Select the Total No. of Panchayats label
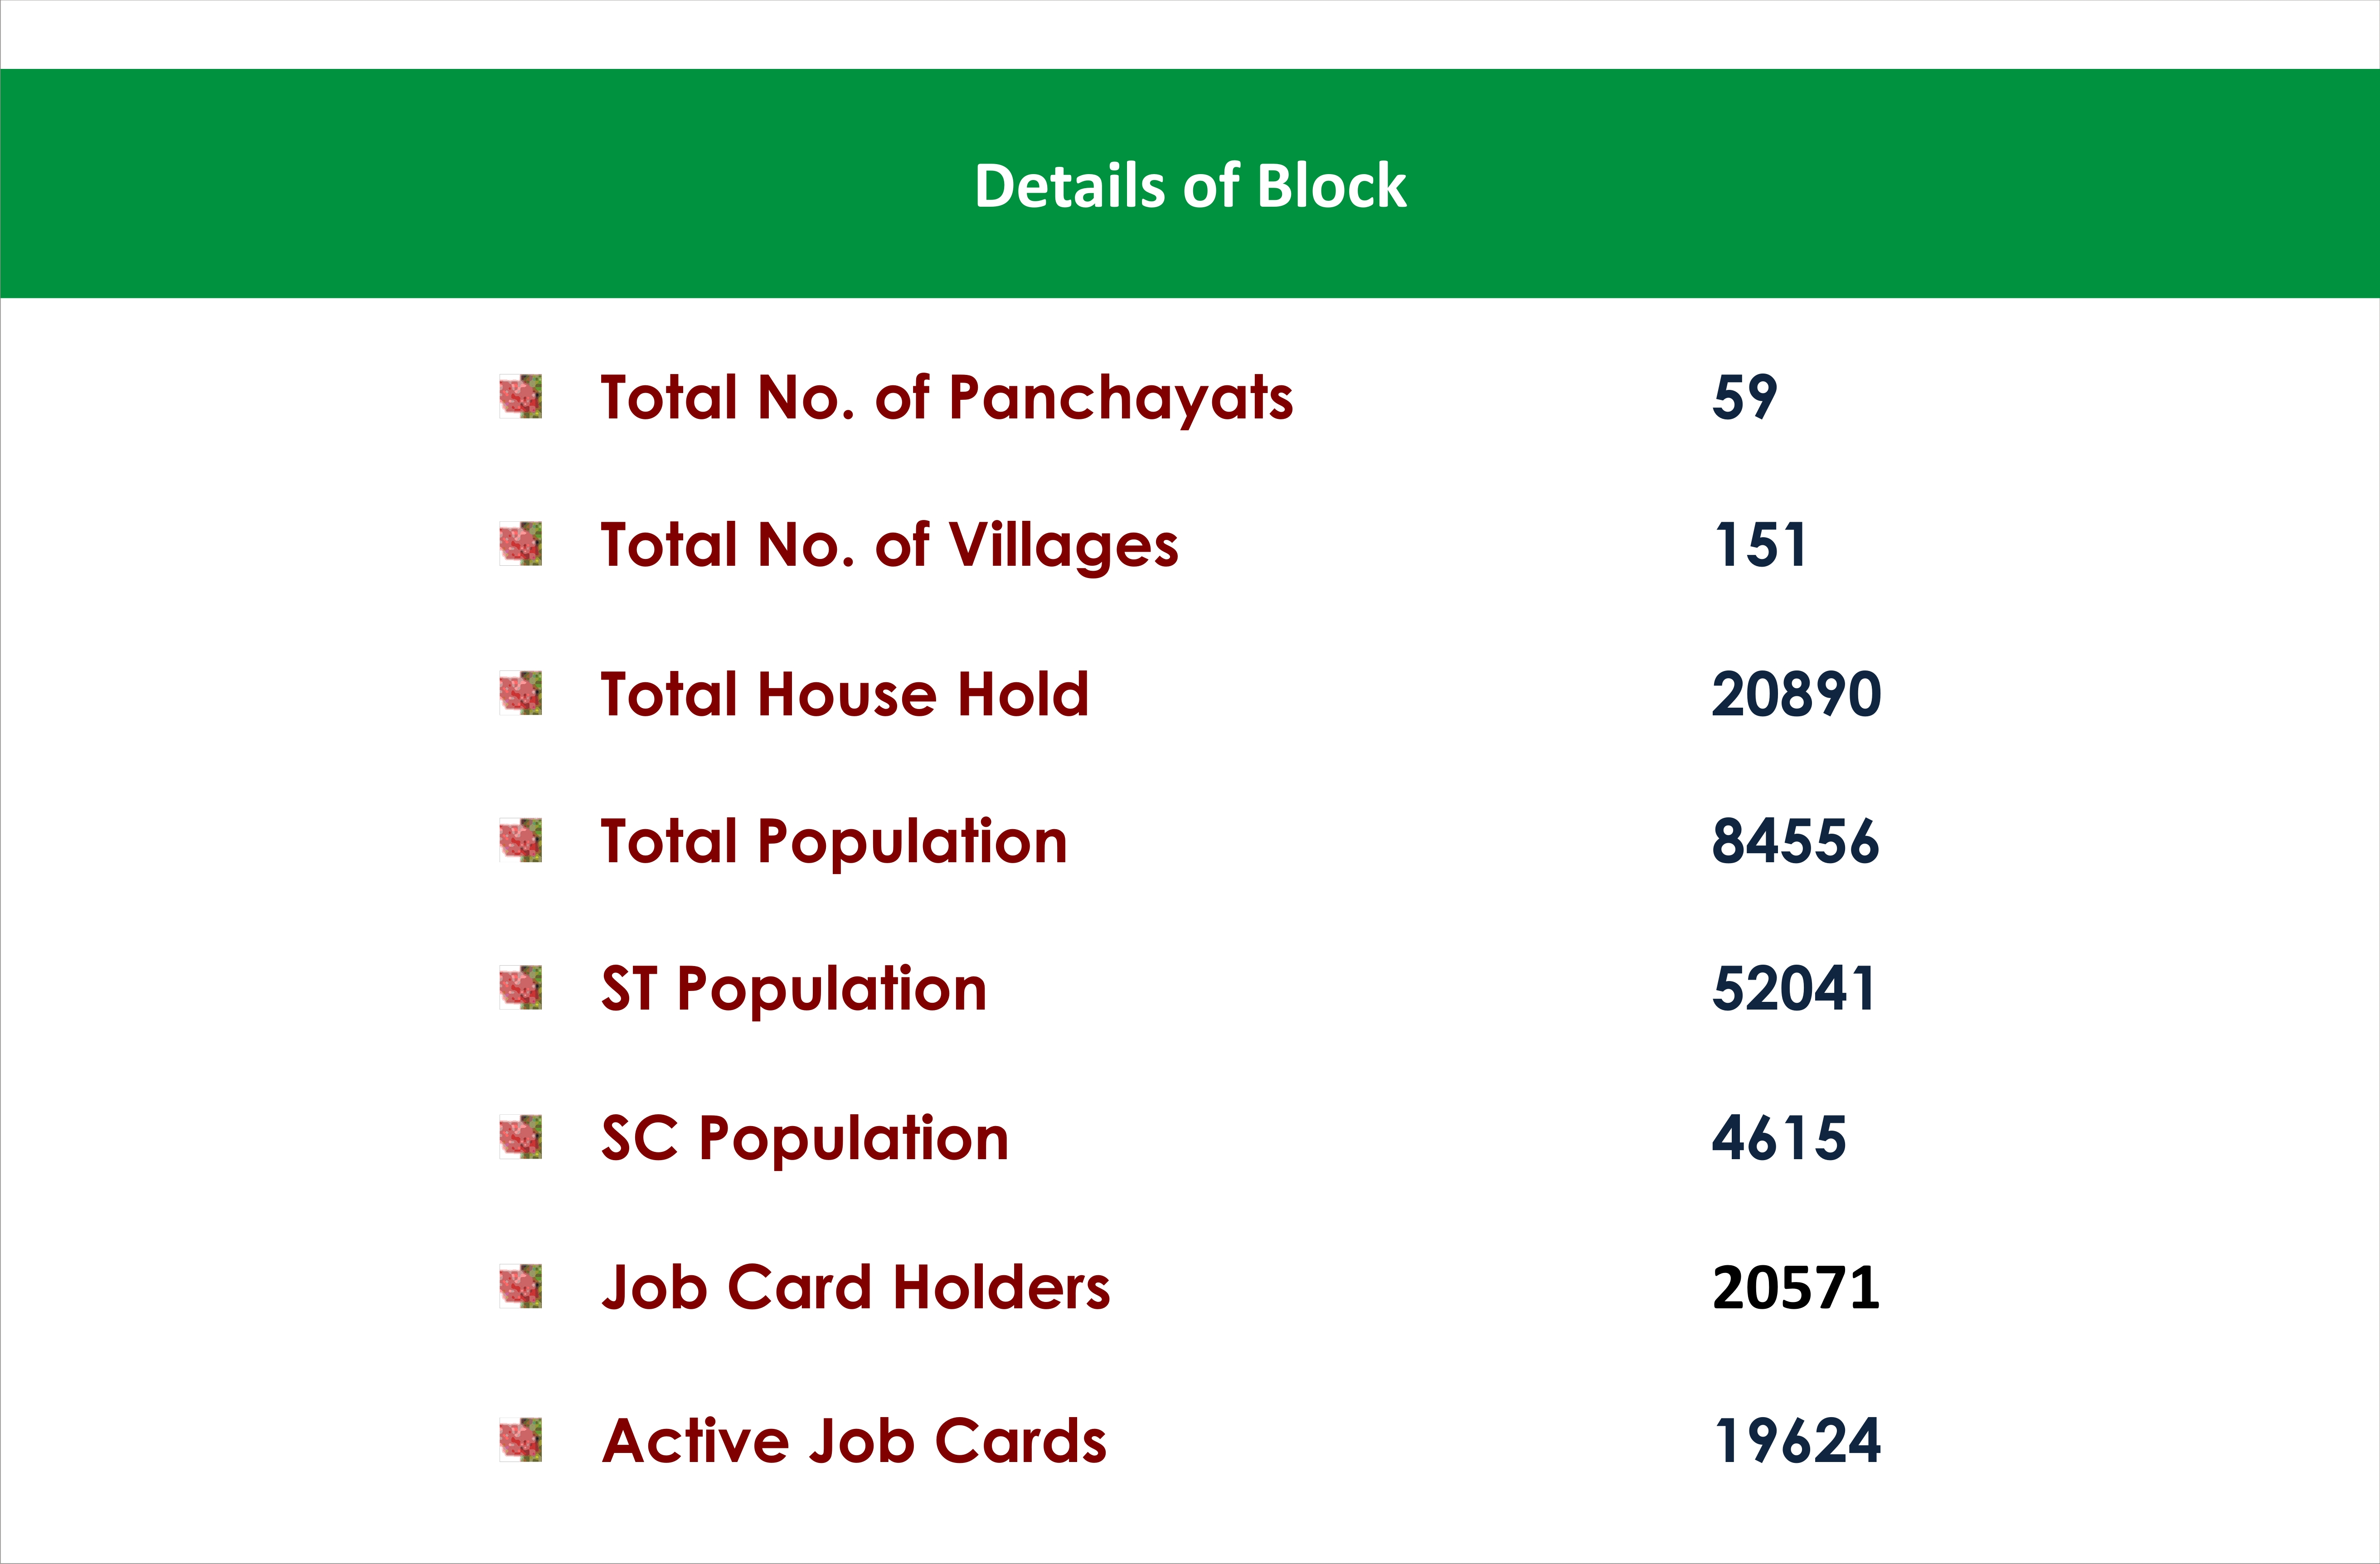 pos(946,397)
